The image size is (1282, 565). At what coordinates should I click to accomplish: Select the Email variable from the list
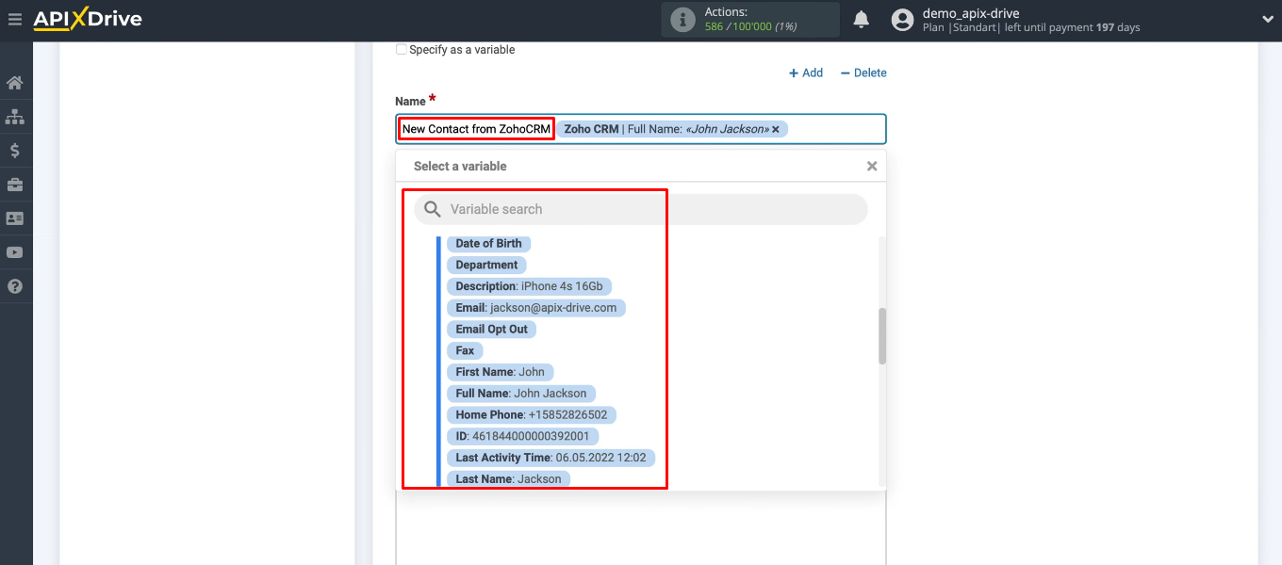pyautogui.click(x=534, y=307)
